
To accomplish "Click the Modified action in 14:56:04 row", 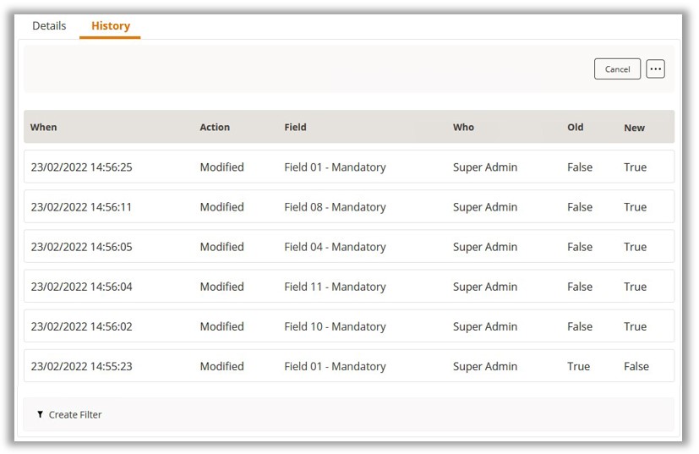I will (x=221, y=287).
